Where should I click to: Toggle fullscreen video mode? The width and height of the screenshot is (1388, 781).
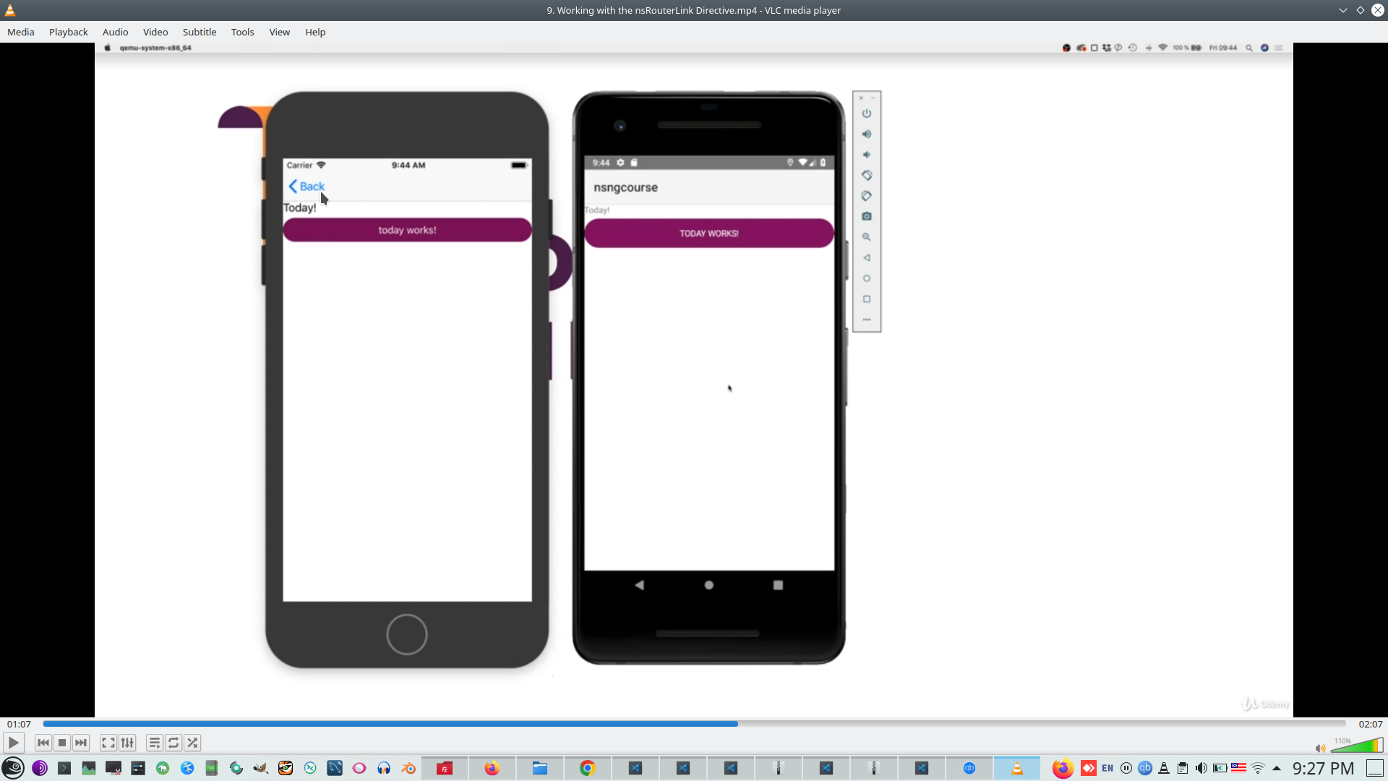click(x=108, y=743)
